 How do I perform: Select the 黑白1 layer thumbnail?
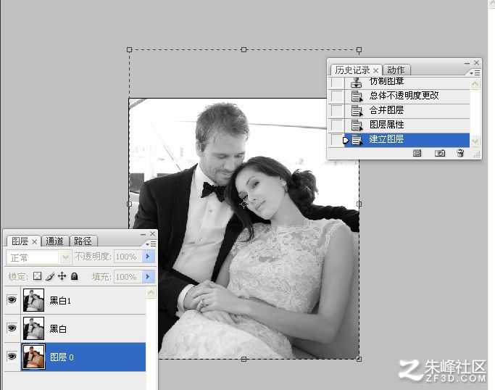(34, 300)
